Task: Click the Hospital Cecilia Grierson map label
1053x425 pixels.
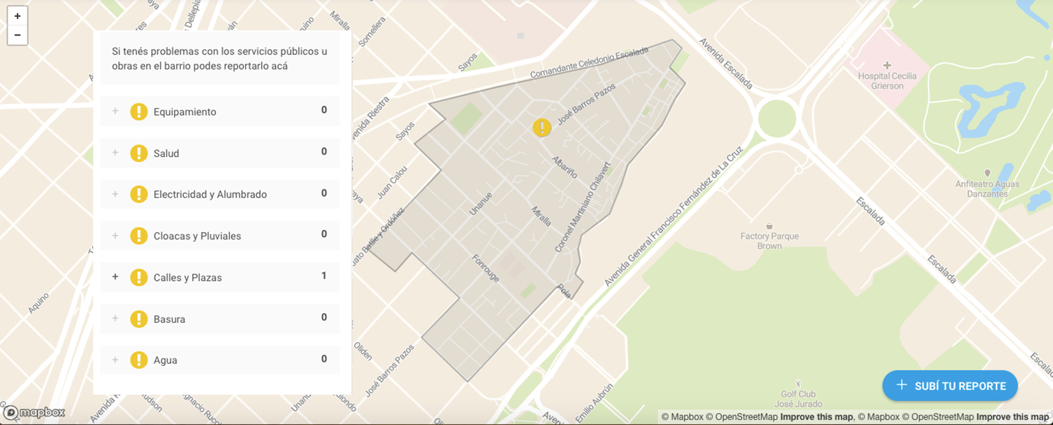Action: [x=887, y=81]
